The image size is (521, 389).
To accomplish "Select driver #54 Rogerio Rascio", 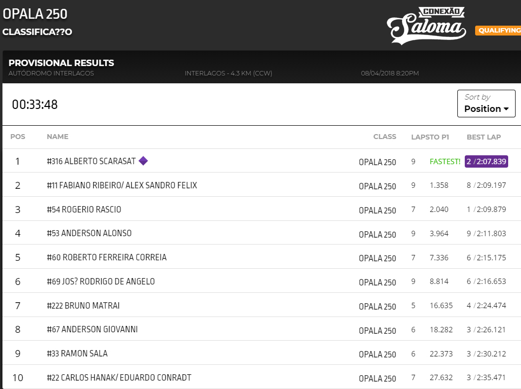I will [x=84, y=210].
